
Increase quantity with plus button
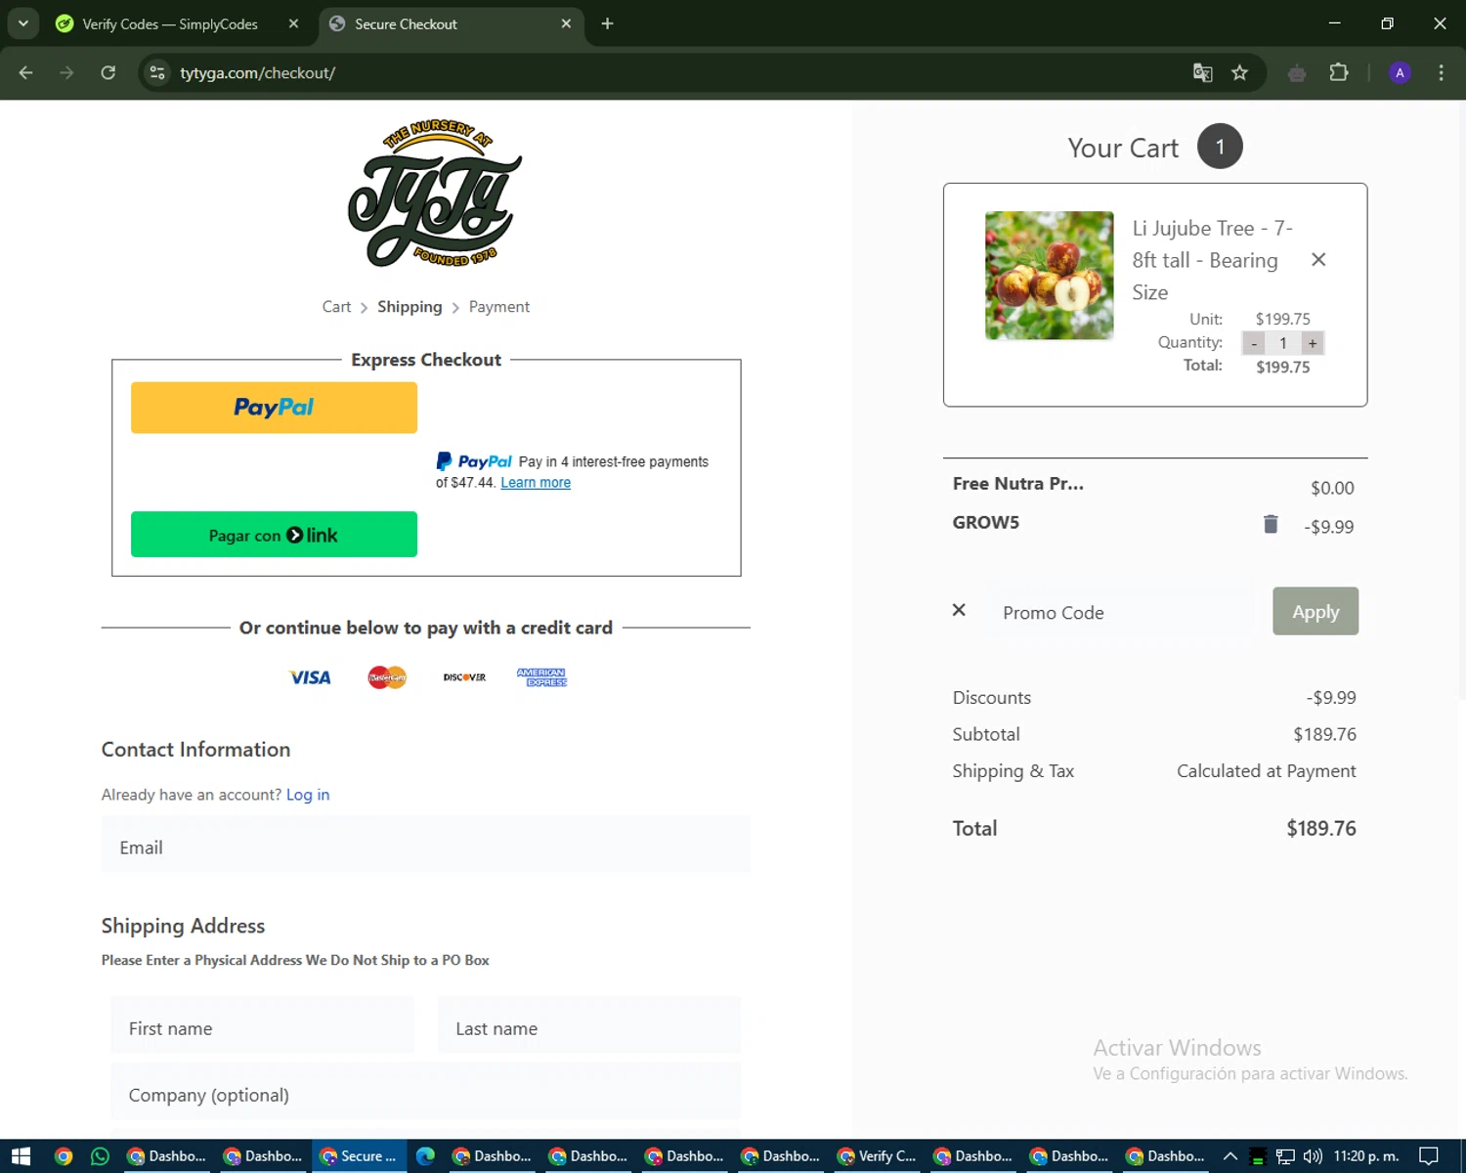click(1313, 343)
